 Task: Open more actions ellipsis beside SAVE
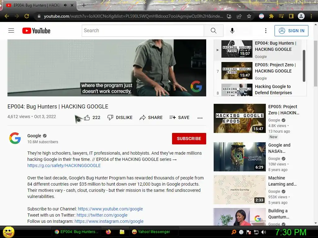pyautogui.click(x=200, y=118)
